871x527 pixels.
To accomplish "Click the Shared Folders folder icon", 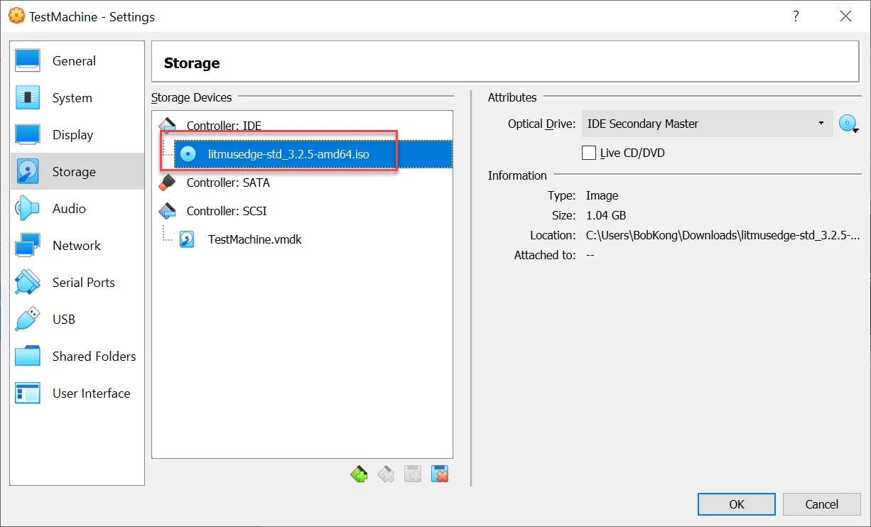I will 28,357.
